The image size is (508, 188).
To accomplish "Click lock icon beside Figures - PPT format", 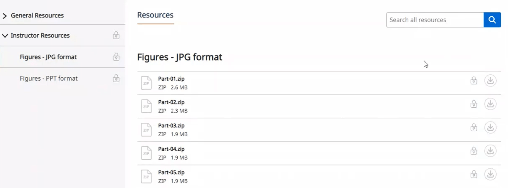I will tap(116, 78).
